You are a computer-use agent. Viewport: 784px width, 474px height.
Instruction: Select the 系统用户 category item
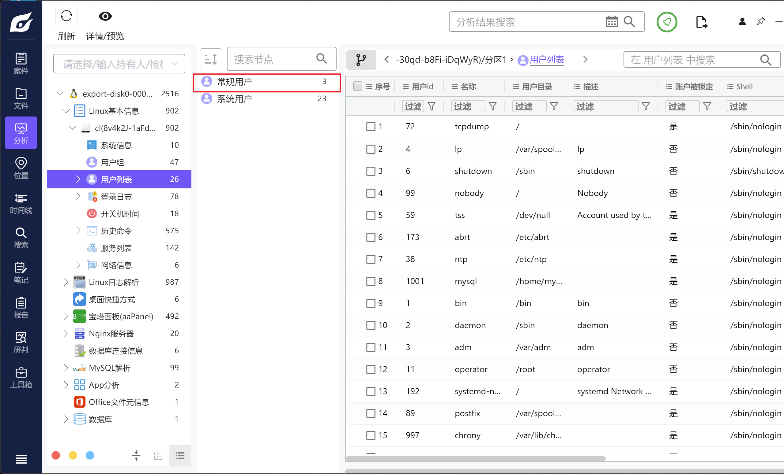pyautogui.click(x=234, y=99)
